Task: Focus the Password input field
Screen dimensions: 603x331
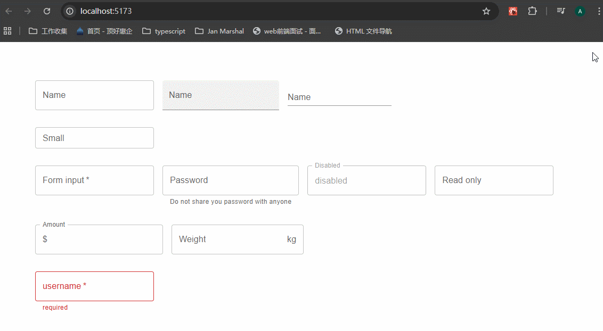Action: pos(230,180)
